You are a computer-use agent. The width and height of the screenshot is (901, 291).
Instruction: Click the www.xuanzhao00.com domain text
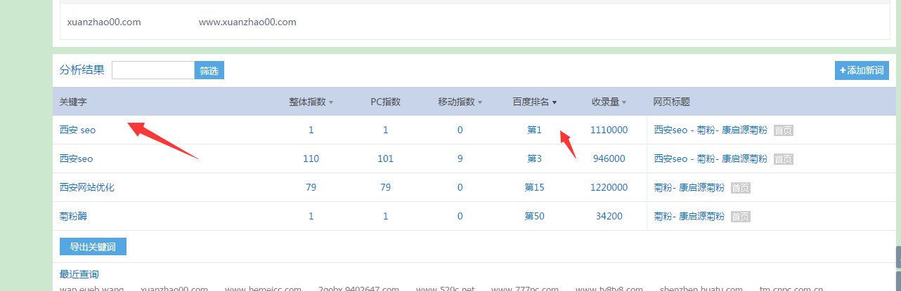(x=247, y=22)
